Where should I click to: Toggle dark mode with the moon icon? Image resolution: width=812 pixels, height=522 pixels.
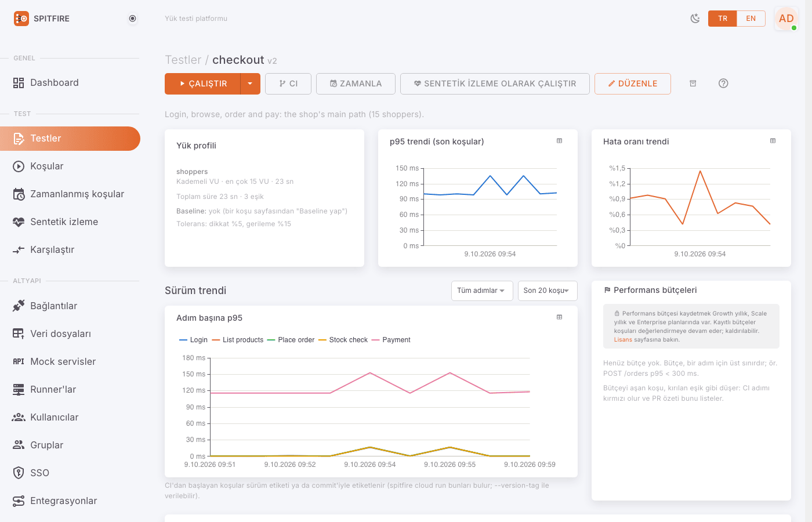695,19
